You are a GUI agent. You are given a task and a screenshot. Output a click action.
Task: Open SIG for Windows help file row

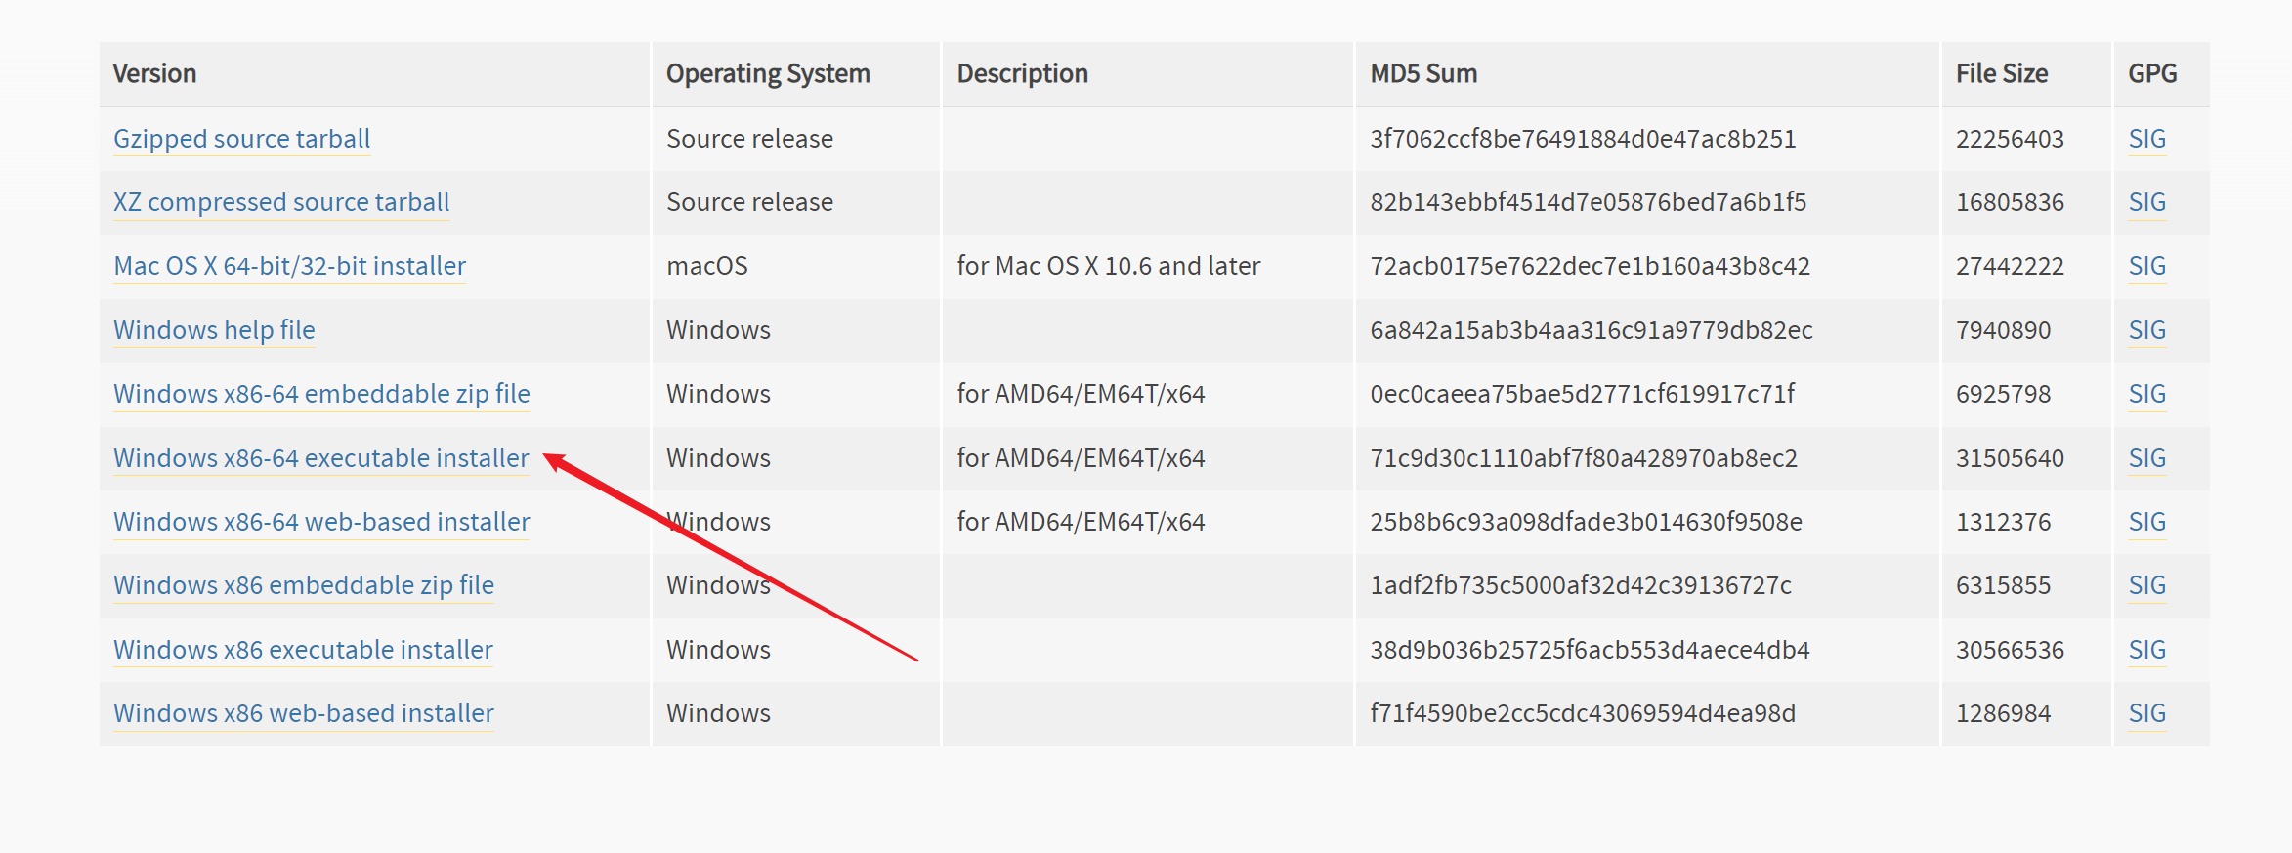(2146, 330)
